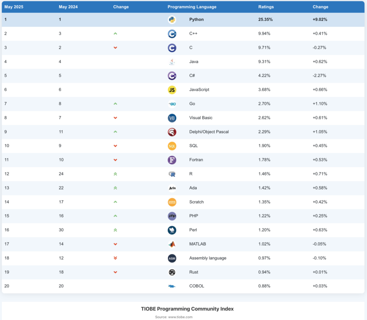Viewport: 367px width, 320px height.
Task: Click the May 2025 column header
Action: (14, 7)
